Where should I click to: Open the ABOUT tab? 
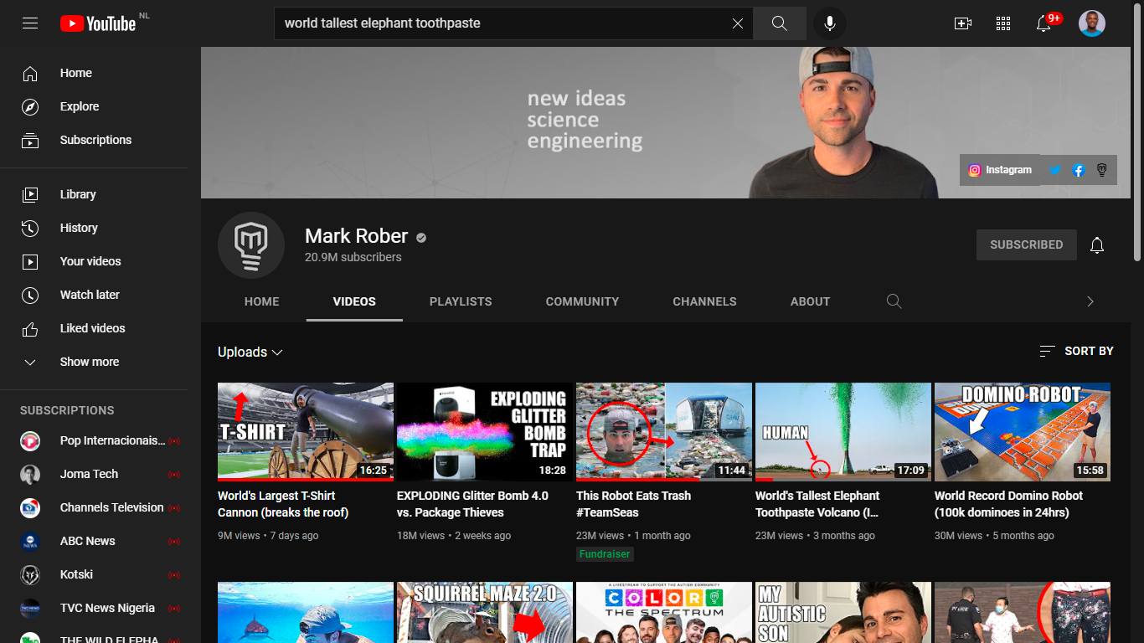click(x=811, y=301)
